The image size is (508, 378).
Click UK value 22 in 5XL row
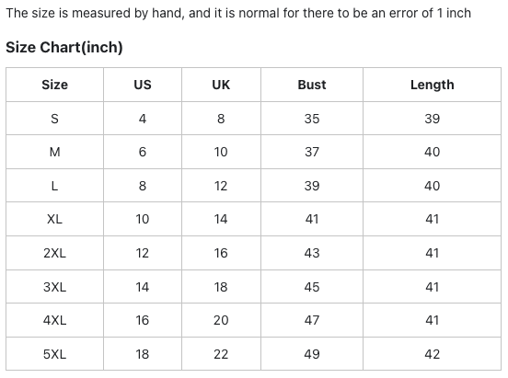221,354
